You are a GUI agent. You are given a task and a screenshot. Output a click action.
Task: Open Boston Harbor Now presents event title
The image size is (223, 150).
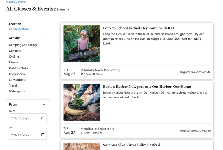(147, 87)
